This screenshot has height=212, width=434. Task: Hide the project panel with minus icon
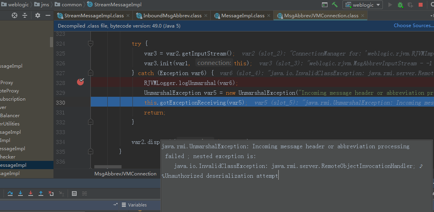[x=48, y=15]
